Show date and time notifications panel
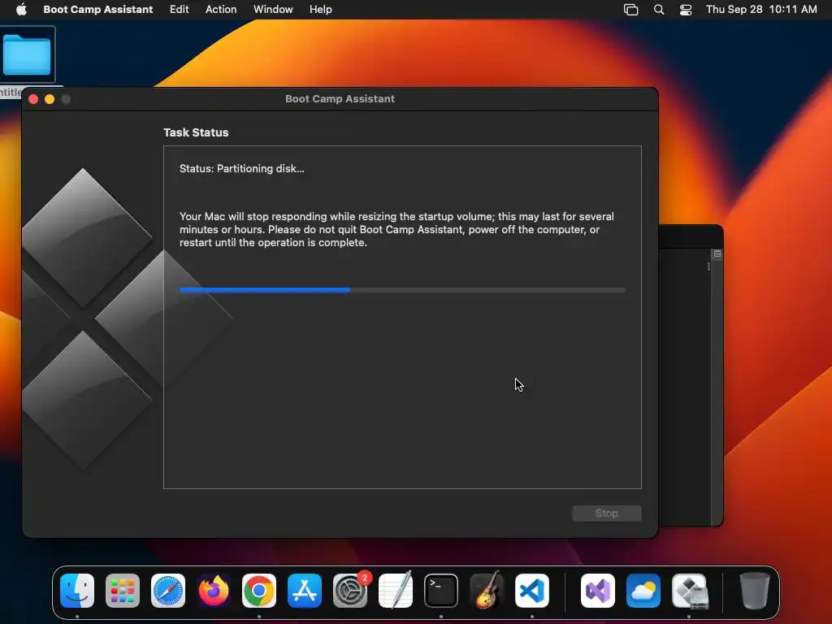The image size is (832, 624). coord(760,10)
